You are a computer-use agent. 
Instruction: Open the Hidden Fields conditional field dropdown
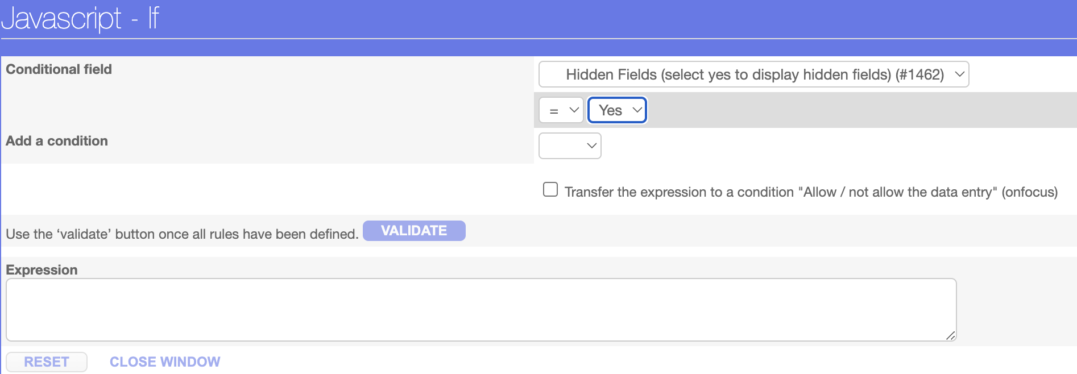[753, 74]
